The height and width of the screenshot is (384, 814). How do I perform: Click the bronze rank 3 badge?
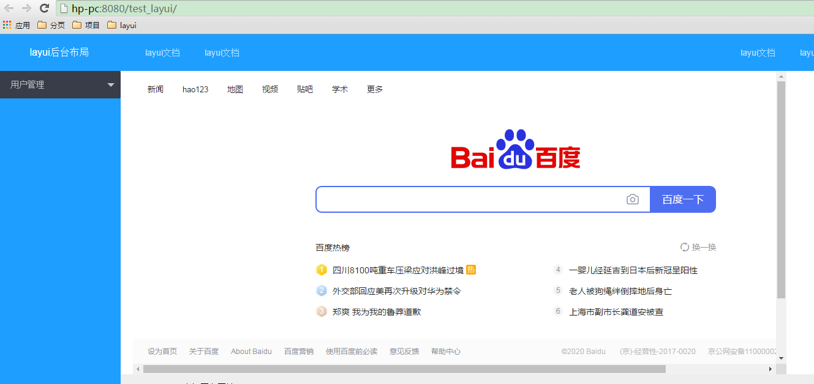tap(322, 311)
